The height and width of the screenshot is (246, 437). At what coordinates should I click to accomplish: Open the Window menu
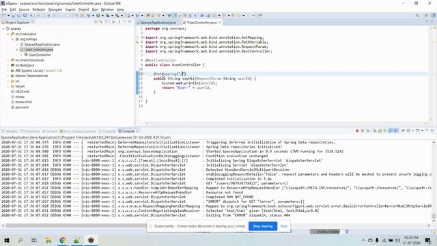[107, 10]
